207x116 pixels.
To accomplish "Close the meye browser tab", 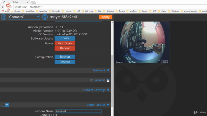I will point(28,2).
